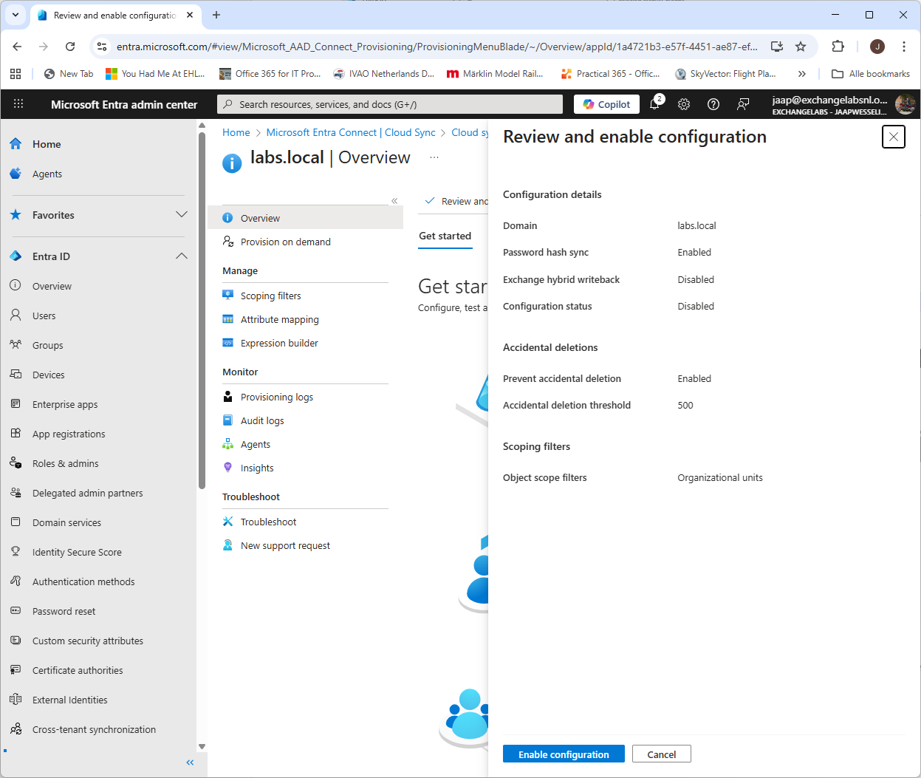This screenshot has width=921, height=778.
Task: Bookmark this page with the star icon
Action: [x=801, y=47]
